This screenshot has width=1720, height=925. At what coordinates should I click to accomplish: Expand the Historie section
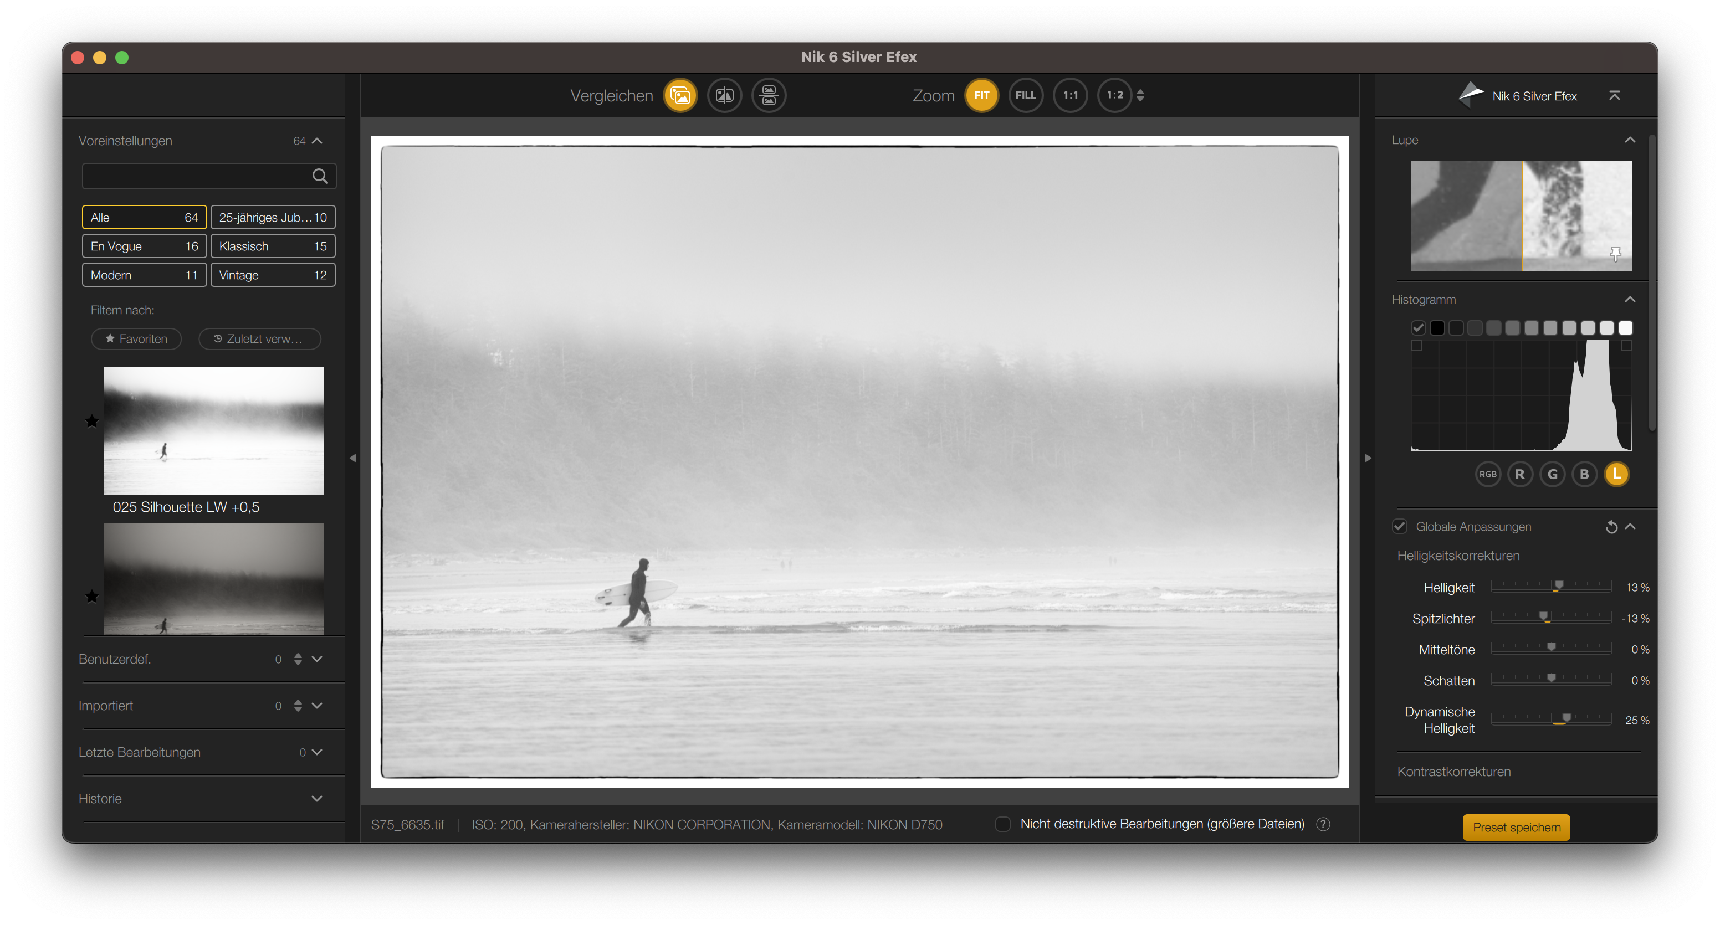[316, 799]
